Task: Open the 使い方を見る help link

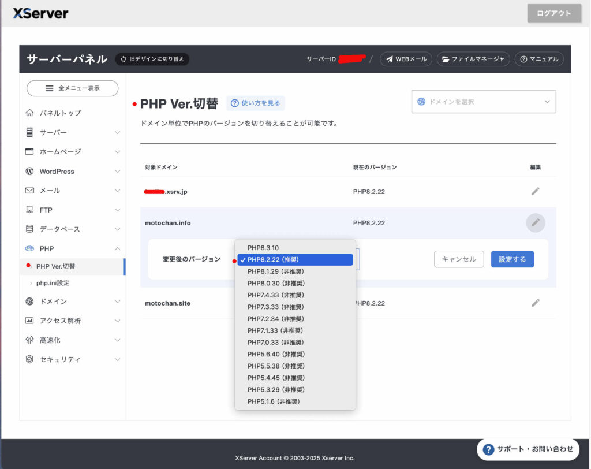Action: point(256,103)
